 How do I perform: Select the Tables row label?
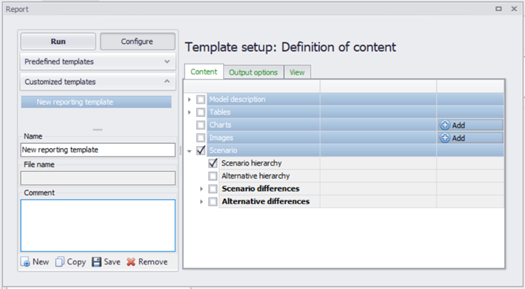(x=220, y=112)
